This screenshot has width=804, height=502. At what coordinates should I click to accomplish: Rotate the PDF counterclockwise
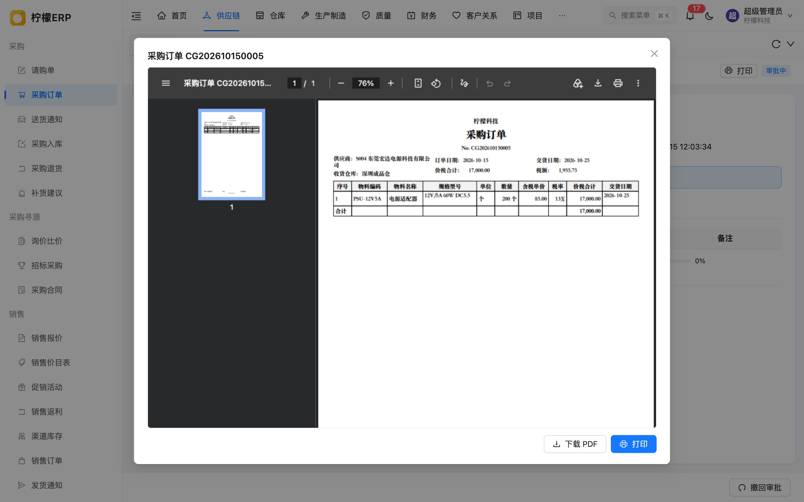(436, 83)
